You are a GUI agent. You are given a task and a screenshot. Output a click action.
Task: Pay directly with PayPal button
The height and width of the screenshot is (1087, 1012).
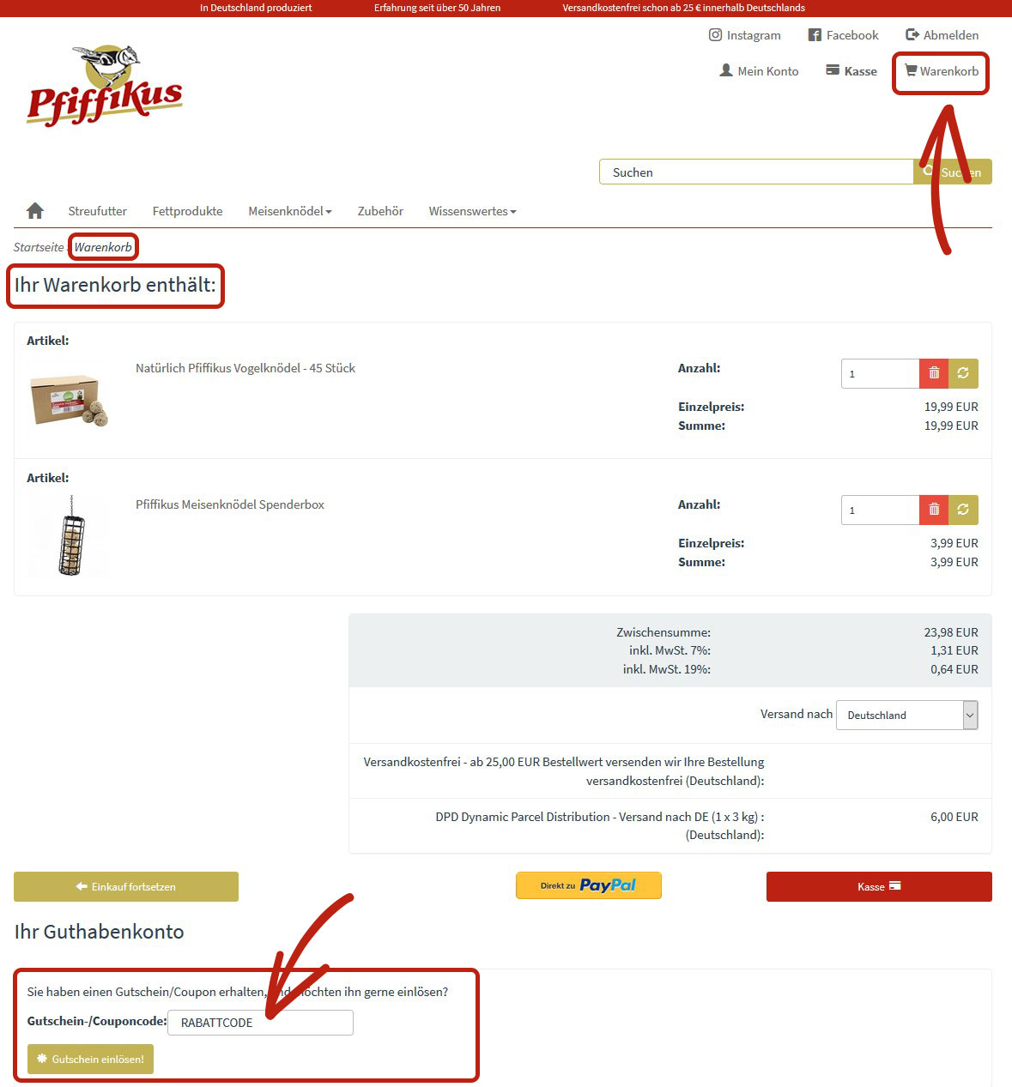pyautogui.click(x=589, y=885)
